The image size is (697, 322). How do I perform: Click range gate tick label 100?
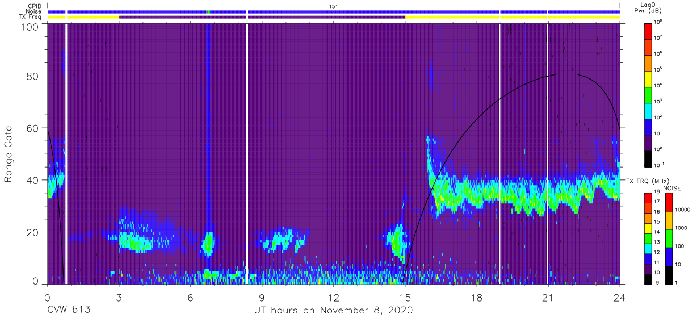tap(29, 26)
